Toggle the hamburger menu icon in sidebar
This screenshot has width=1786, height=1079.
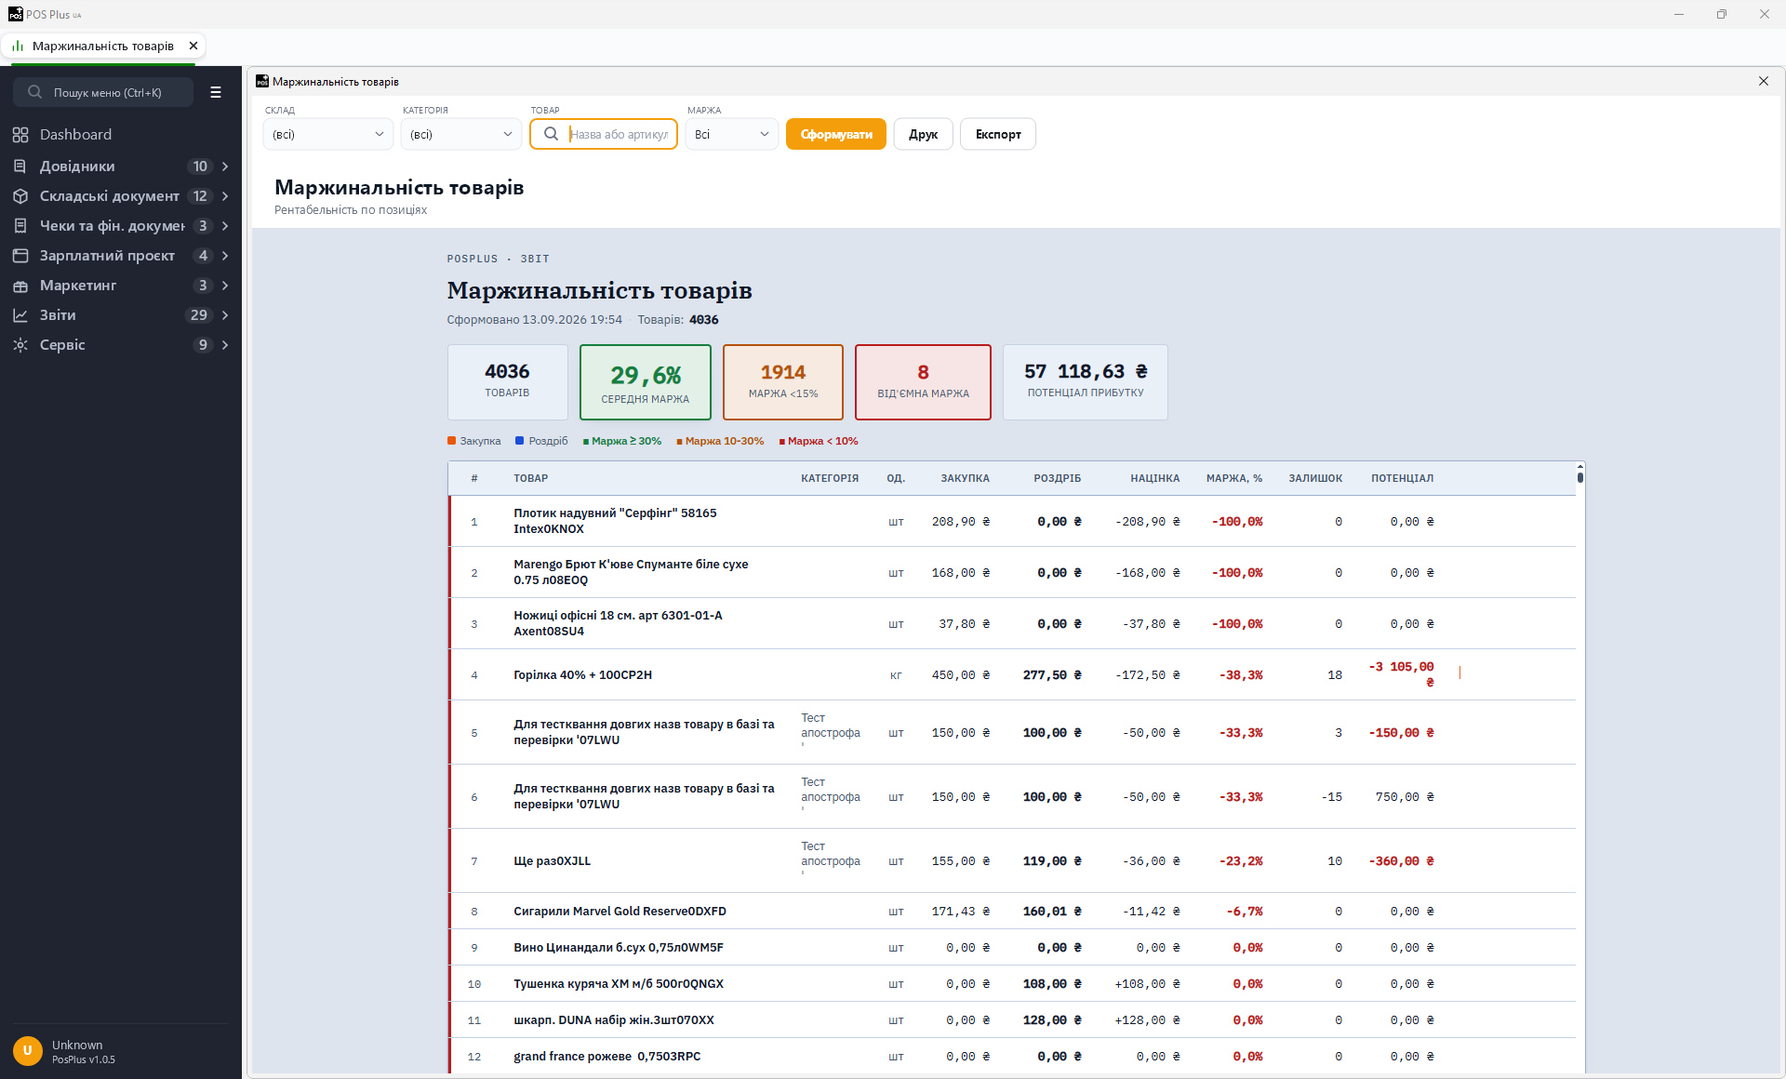point(216,92)
